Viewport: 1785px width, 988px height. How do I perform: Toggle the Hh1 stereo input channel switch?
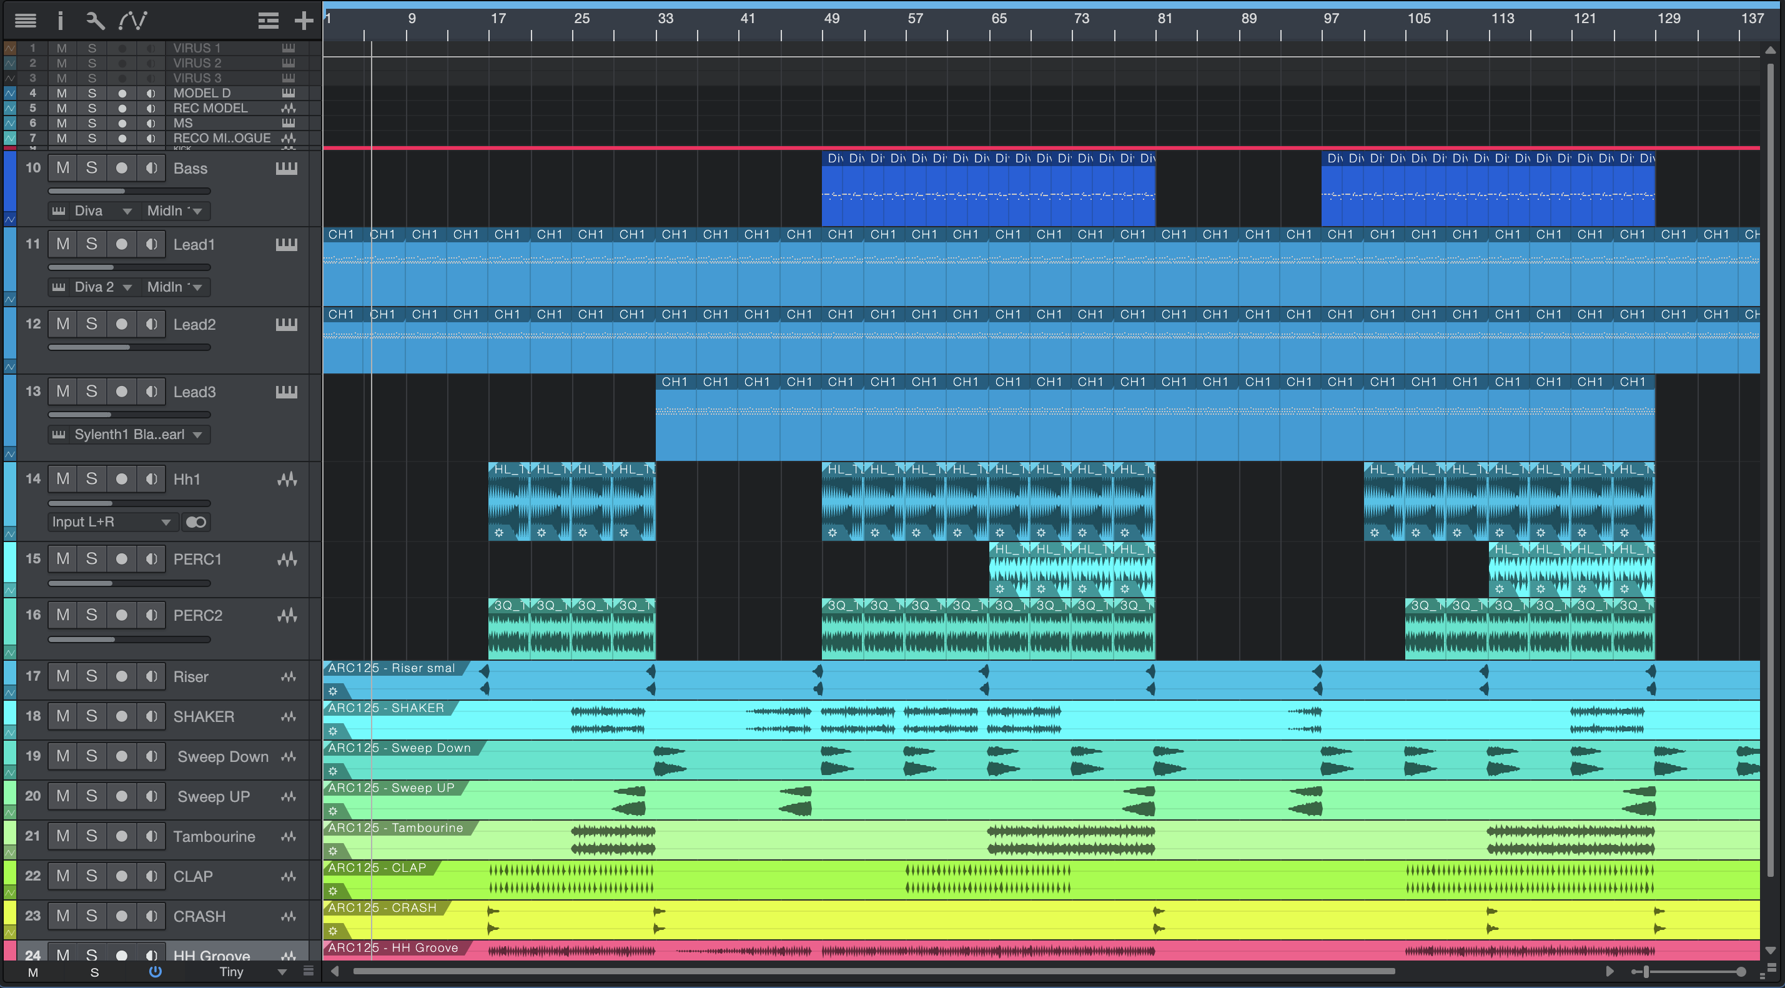click(195, 521)
